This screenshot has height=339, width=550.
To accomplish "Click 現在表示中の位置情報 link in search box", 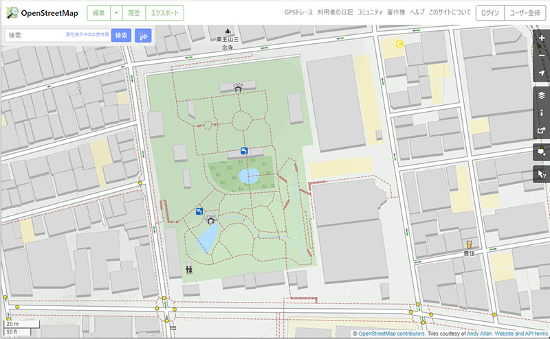I will 87,35.
